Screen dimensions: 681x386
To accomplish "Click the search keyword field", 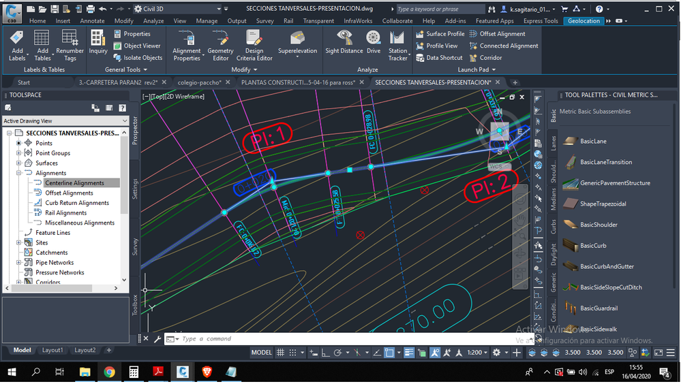I will pyautogui.click(x=440, y=9).
